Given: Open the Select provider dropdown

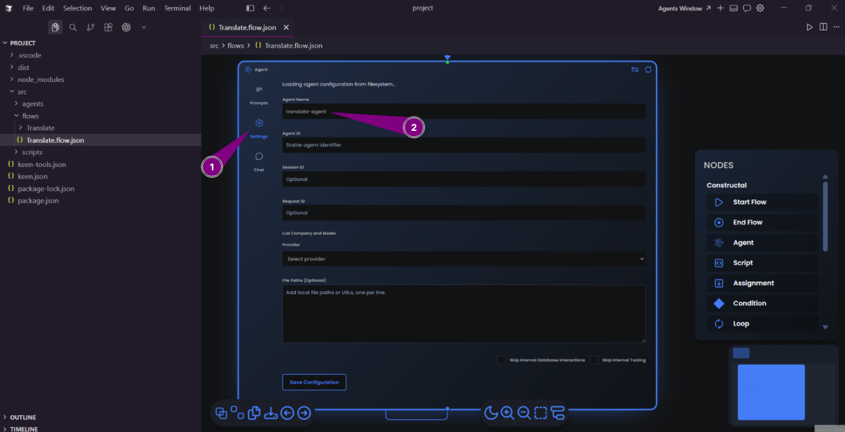Looking at the screenshot, I should click(464, 259).
